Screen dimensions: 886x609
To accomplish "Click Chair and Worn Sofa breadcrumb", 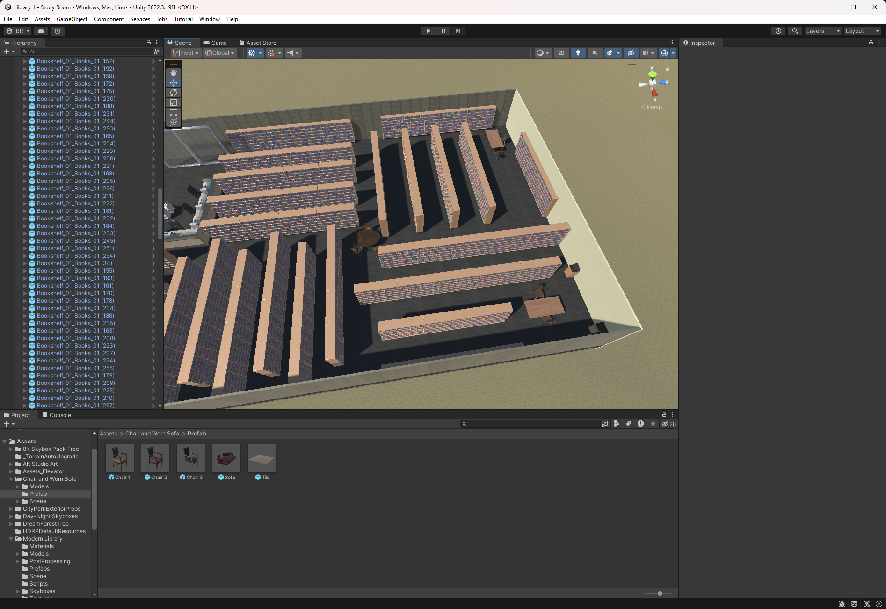I will tap(152, 434).
